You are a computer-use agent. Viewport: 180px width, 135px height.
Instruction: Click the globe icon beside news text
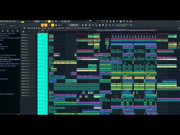[x=131, y=25]
